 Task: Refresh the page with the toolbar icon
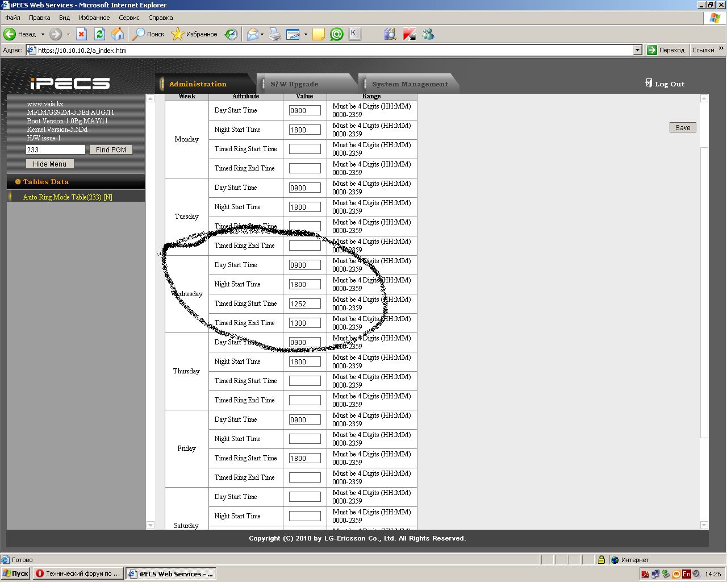click(99, 34)
